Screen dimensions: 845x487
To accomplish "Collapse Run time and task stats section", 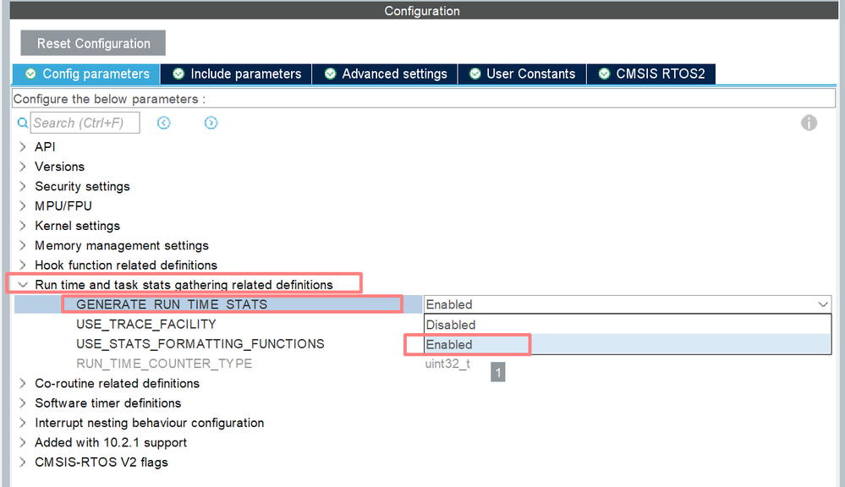I will point(23,284).
